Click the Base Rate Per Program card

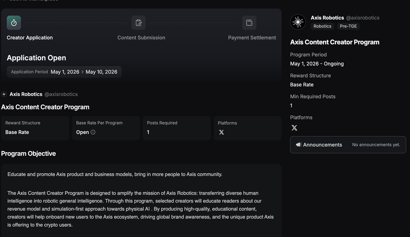[x=106, y=128]
